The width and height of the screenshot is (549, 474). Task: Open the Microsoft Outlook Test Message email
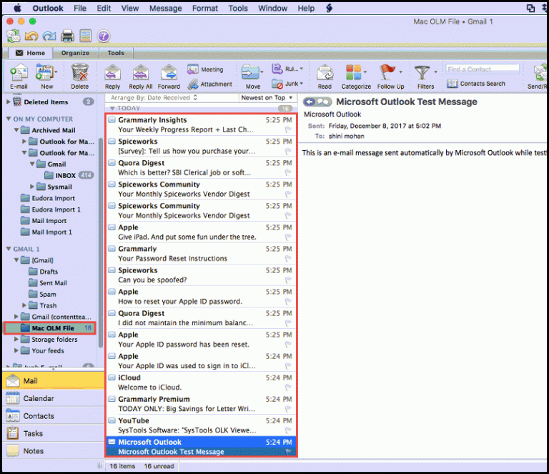(x=202, y=447)
